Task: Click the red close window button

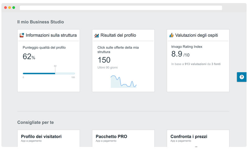Action: (5, 7)
